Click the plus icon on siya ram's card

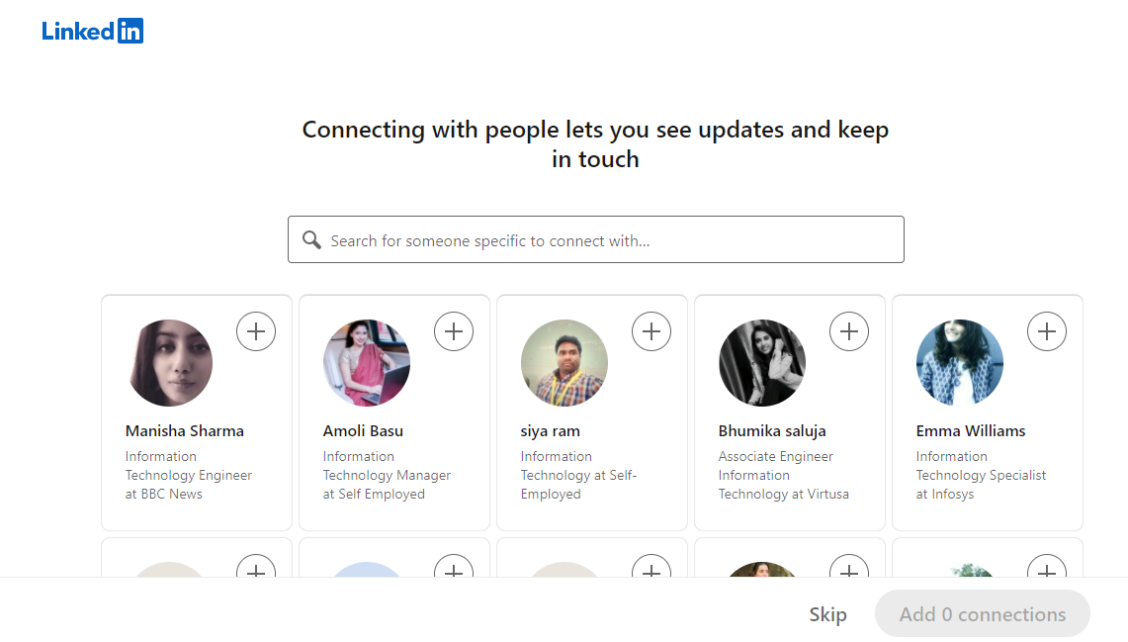pos(651,331)
